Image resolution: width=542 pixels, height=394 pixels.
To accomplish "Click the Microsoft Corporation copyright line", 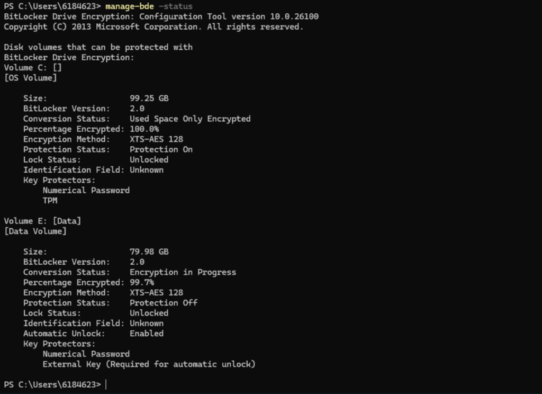I will click(153, 27).
